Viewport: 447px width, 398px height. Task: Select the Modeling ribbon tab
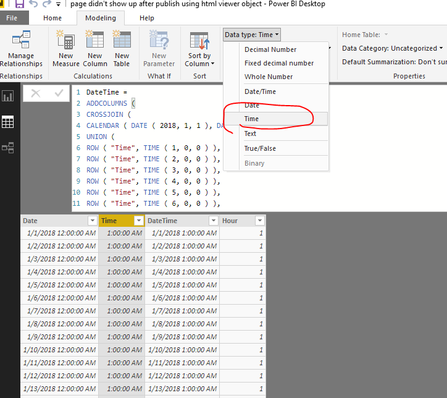[x=101, y=18]
